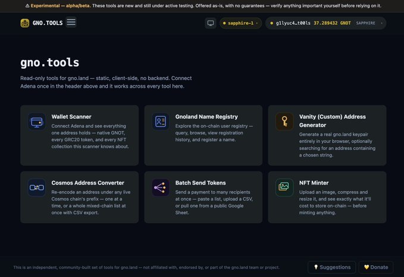Image resolution: width=404 pixels, height=277 pixels.
Task: Click the Wallet Scanner description text
Action: point(90,136)
